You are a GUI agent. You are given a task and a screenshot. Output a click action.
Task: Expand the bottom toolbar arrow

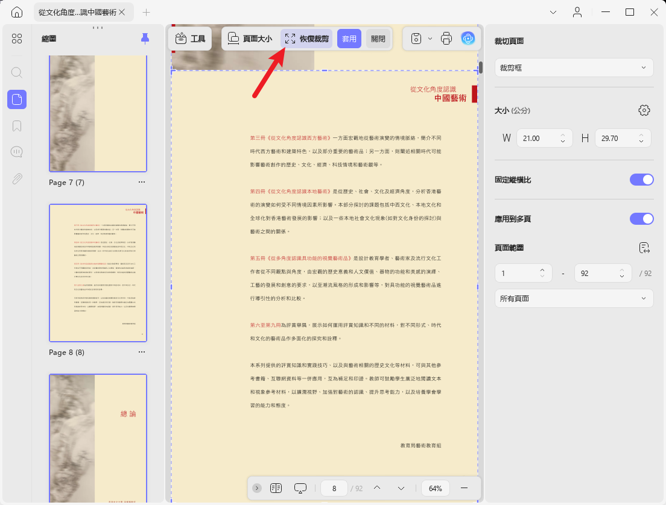tap(257, 488)
